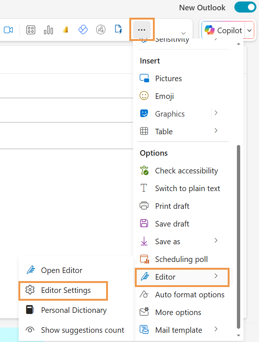Open the Copilot dropdown arrow

pyautogui.click(x=249, y=30)
